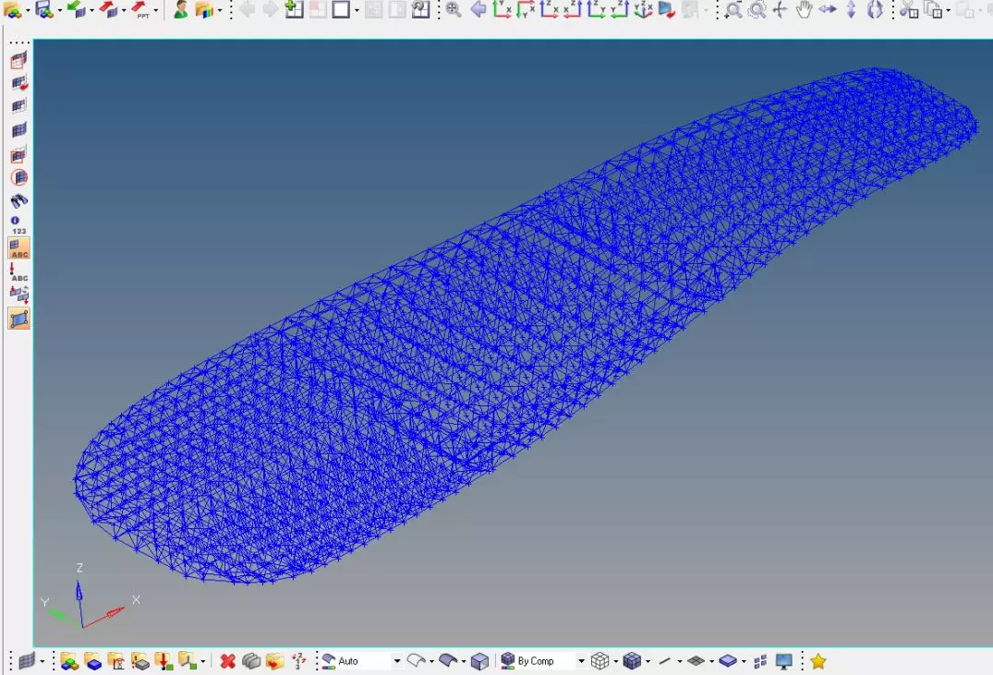Select the pan hand tool
Screen dimensions: 993x675
pos(804,10)
